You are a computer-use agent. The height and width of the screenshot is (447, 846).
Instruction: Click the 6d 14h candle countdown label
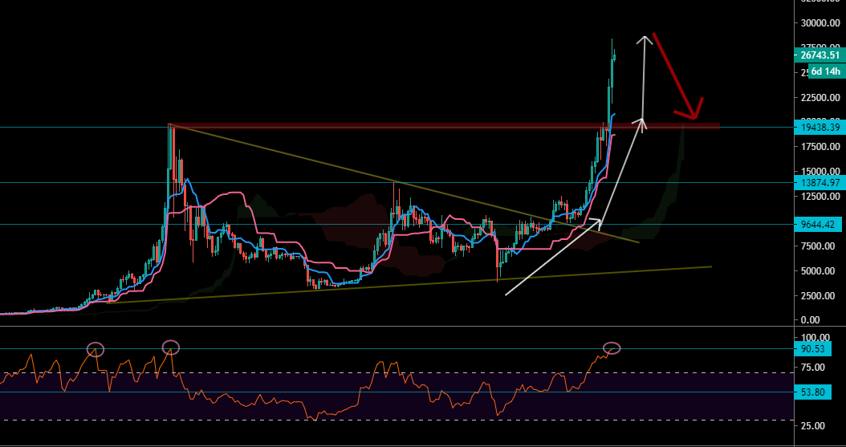click(x=827, y=71)
